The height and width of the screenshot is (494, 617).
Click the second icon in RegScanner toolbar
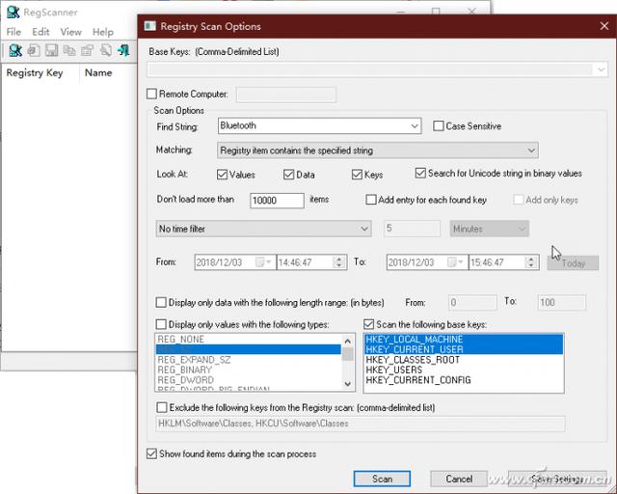34,50
